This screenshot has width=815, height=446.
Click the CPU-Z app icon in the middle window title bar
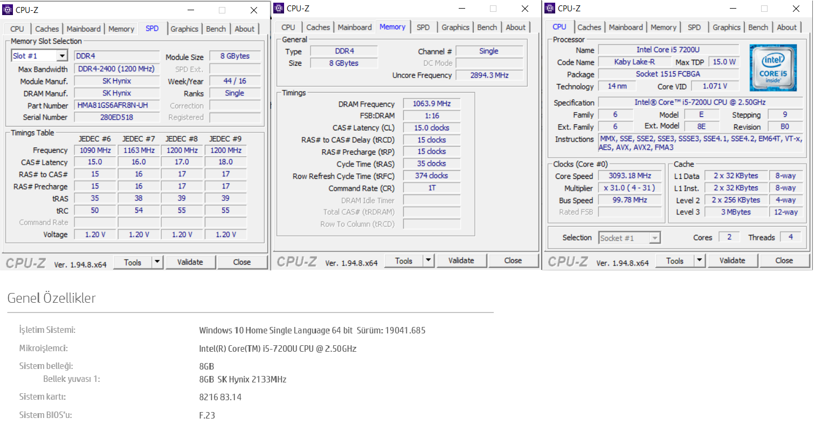279,8
